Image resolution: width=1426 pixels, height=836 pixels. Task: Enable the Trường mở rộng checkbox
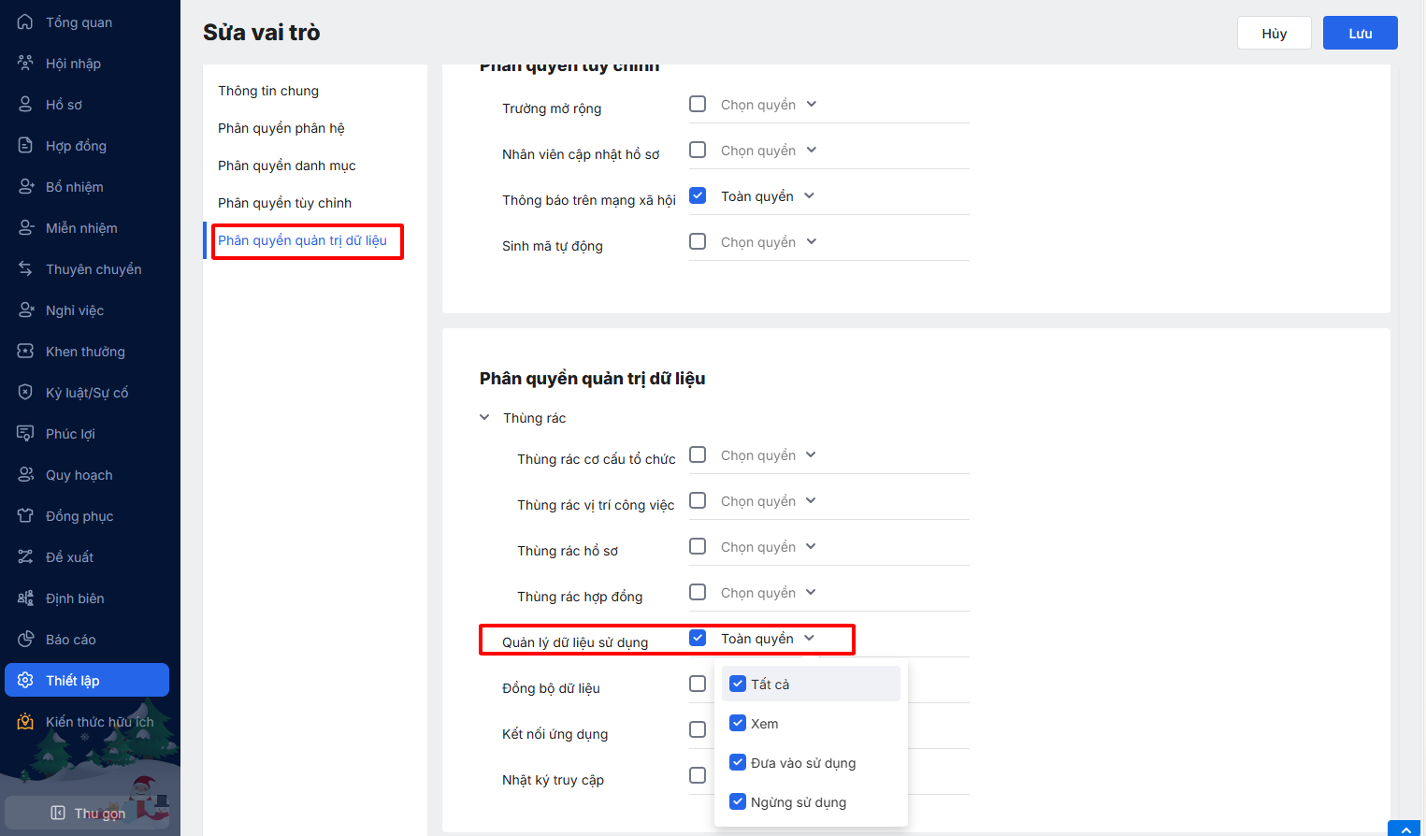(698, 104)
